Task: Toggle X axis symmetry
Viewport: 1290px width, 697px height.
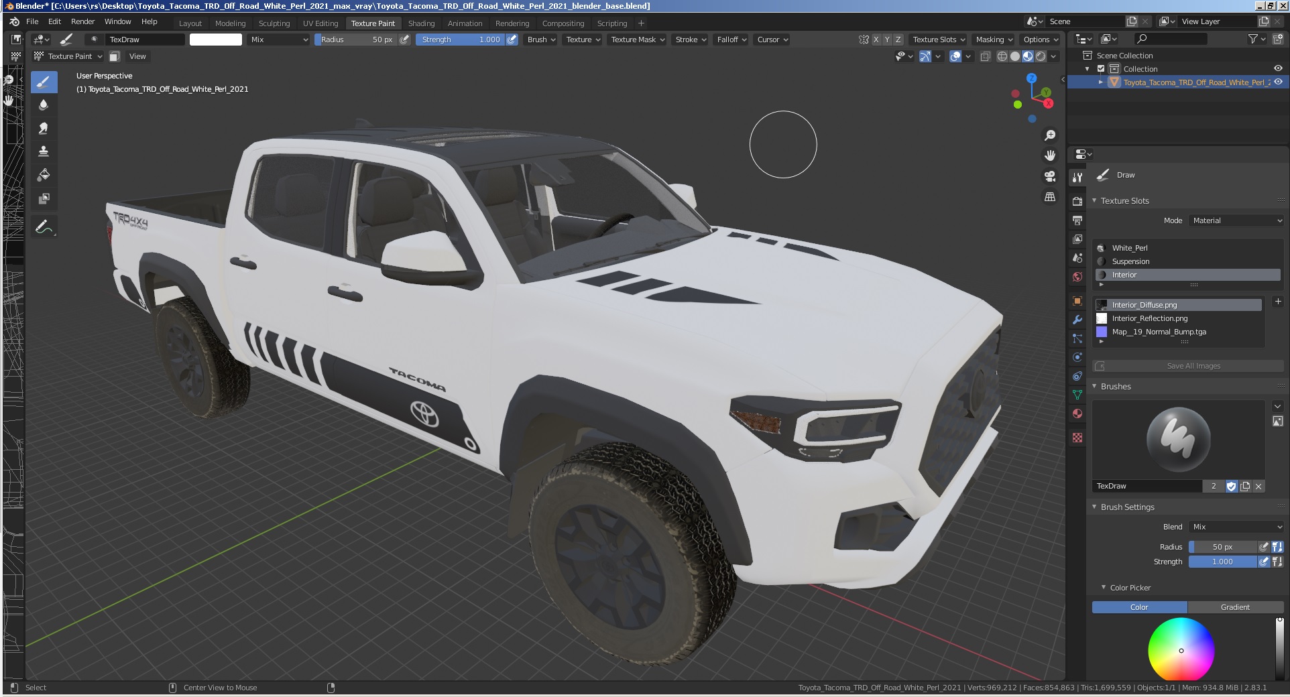Action: pos(875,40)
